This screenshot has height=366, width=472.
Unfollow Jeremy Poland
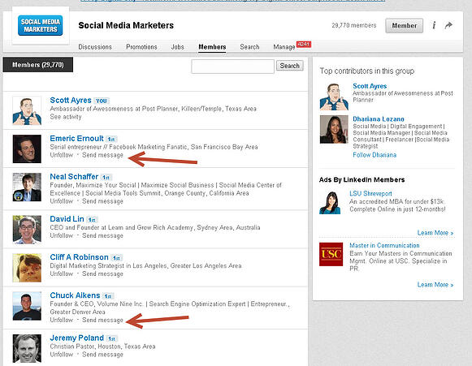tap(62, 355)
